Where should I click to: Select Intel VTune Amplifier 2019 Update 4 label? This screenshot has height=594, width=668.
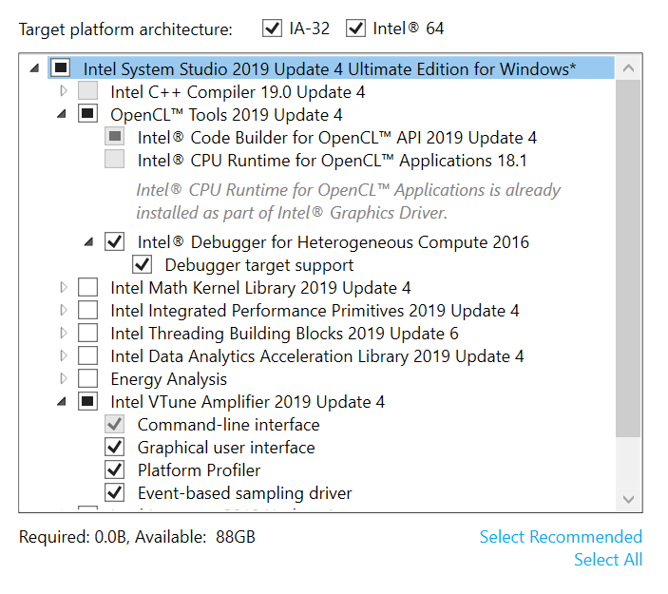coord(247,402)
